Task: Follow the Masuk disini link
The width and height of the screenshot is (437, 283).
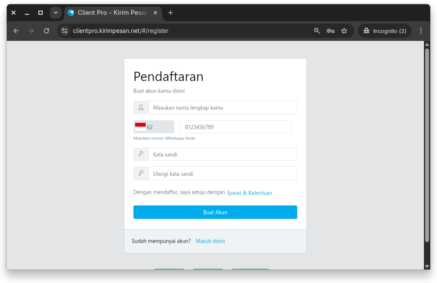Action: (x=210, y=241)
